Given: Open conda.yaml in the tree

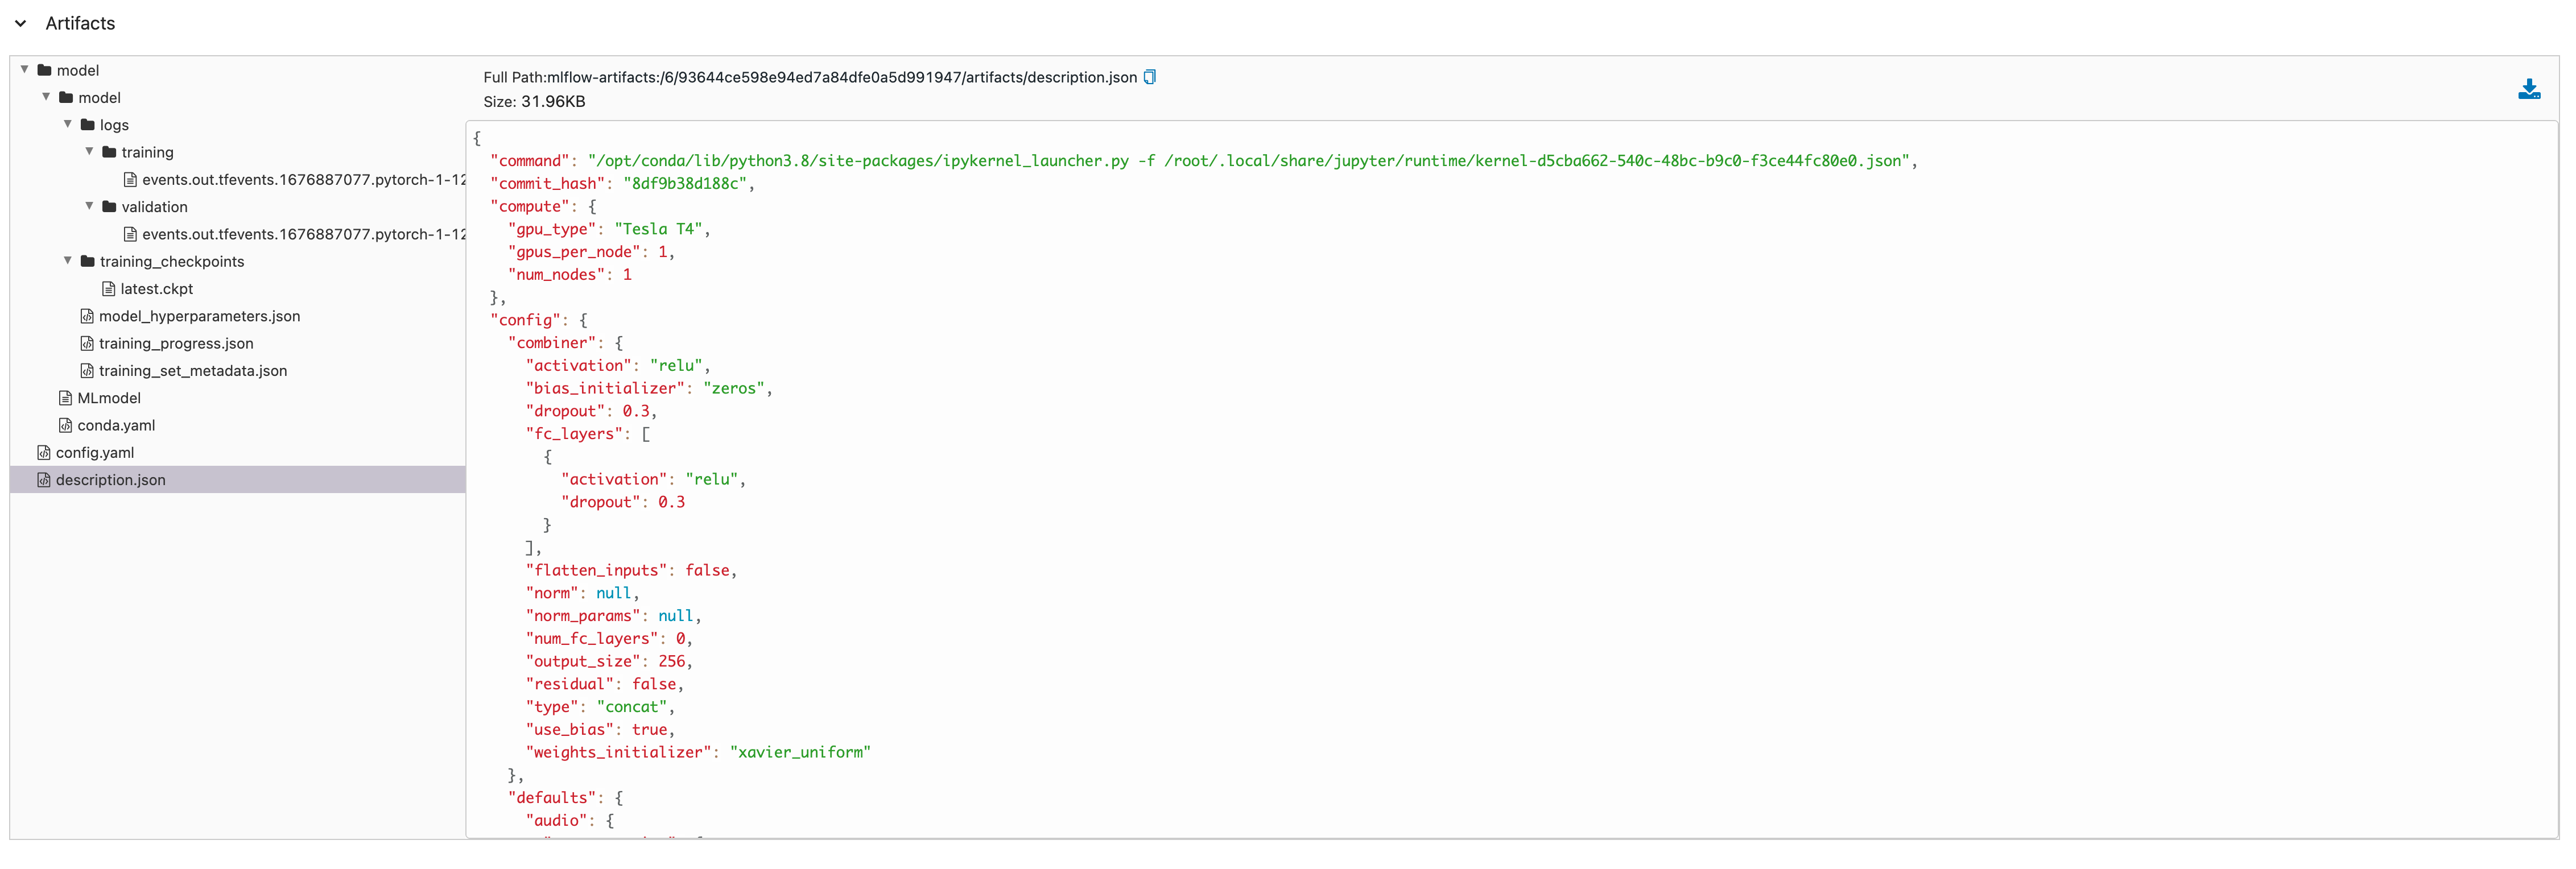Looking at the screenshot, I should click(116, 425).
